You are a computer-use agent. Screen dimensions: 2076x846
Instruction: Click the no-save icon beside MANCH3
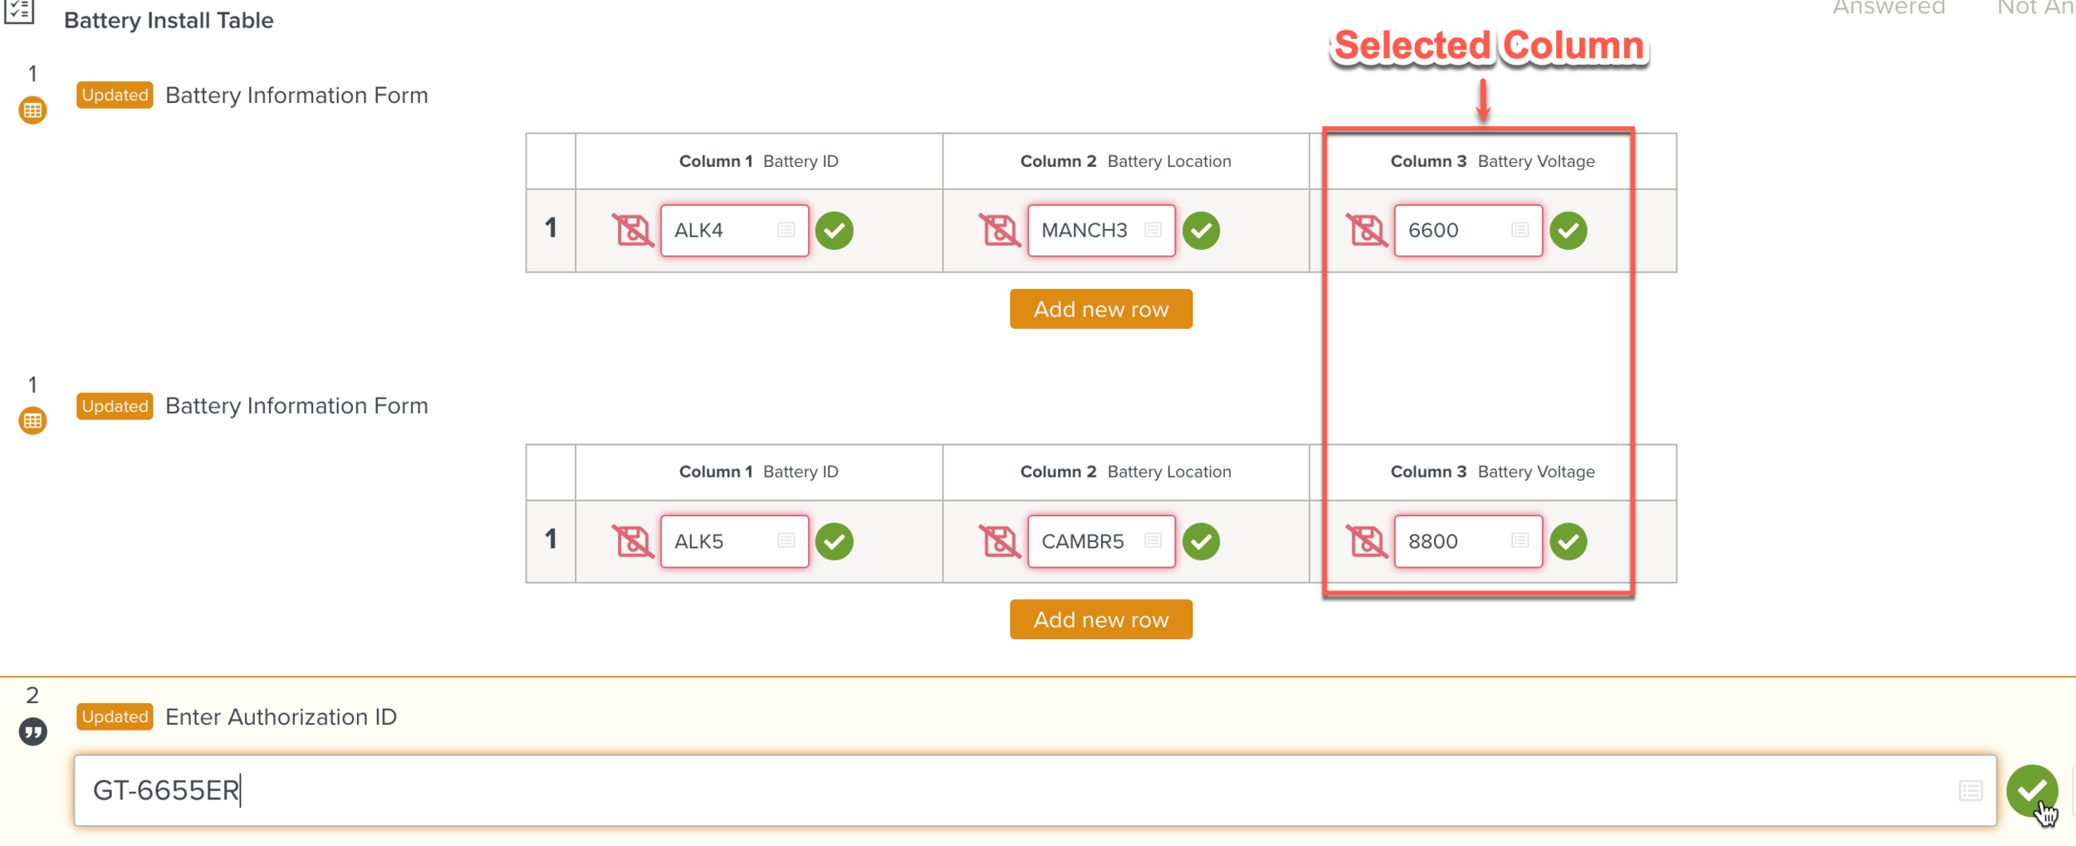click(x=999, y=230)
